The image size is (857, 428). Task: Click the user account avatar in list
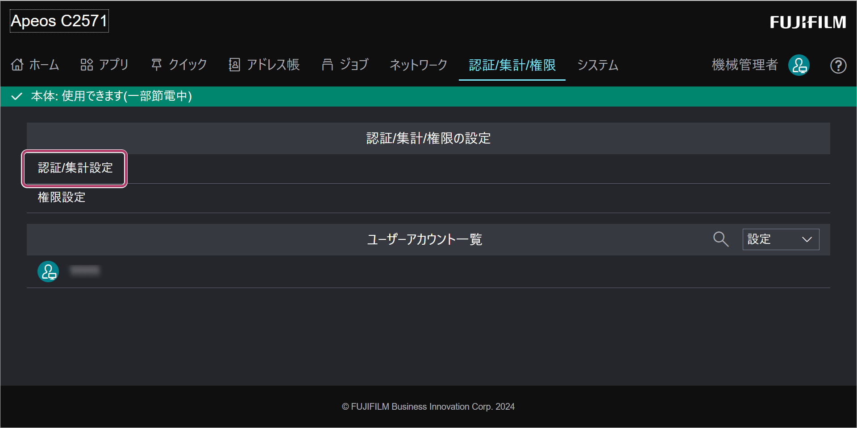48,272
